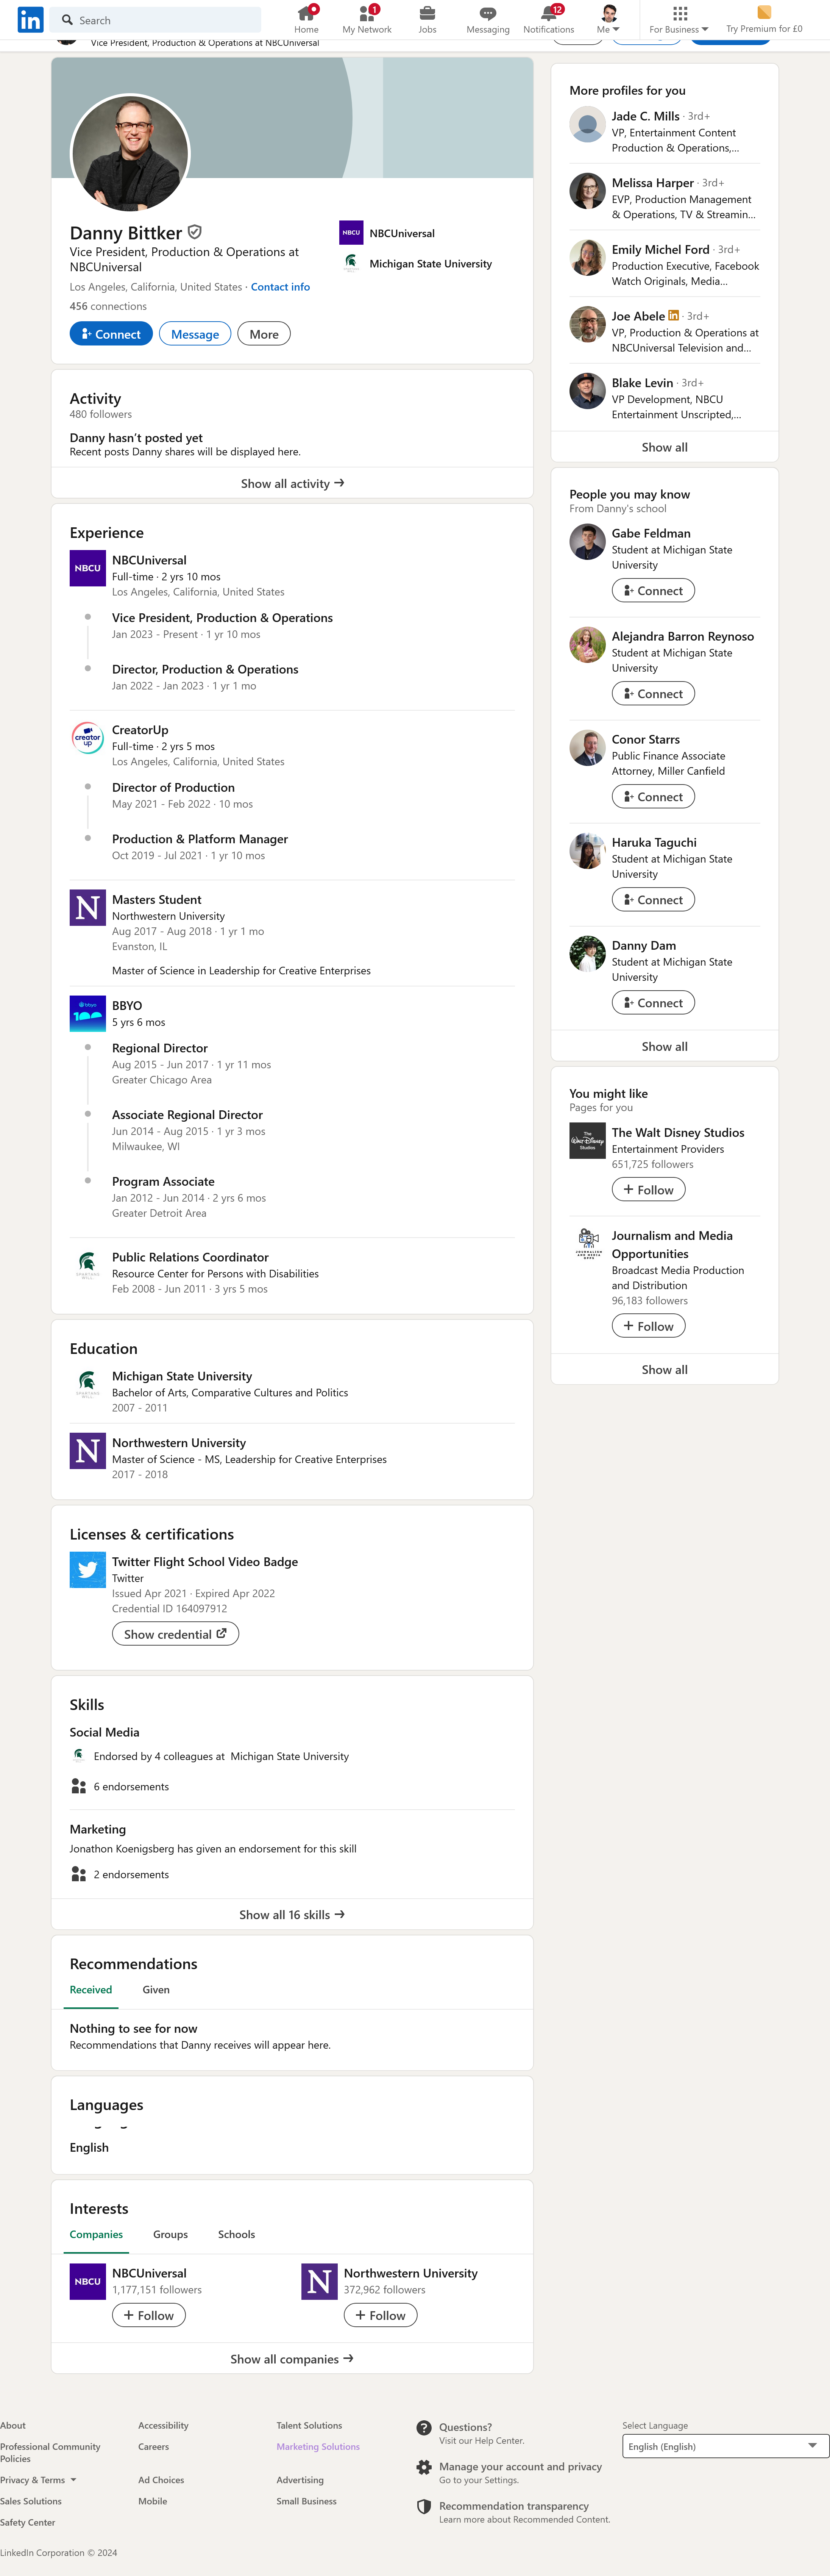
Task: Click Marketing Solutions footer link
Action: (x=318, y=2446)
